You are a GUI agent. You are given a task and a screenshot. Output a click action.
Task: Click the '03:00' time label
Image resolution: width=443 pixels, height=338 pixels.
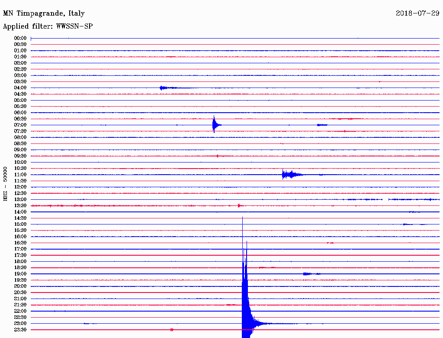pyautogui.click(x=20, y=75)
